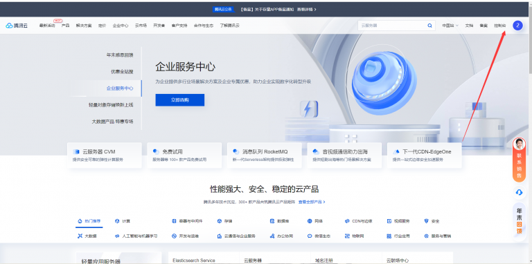The image size is (532, 264).
Task: Select the CDN与边缘 category icon
Action: pyautogui.click(x=347, y=221)
